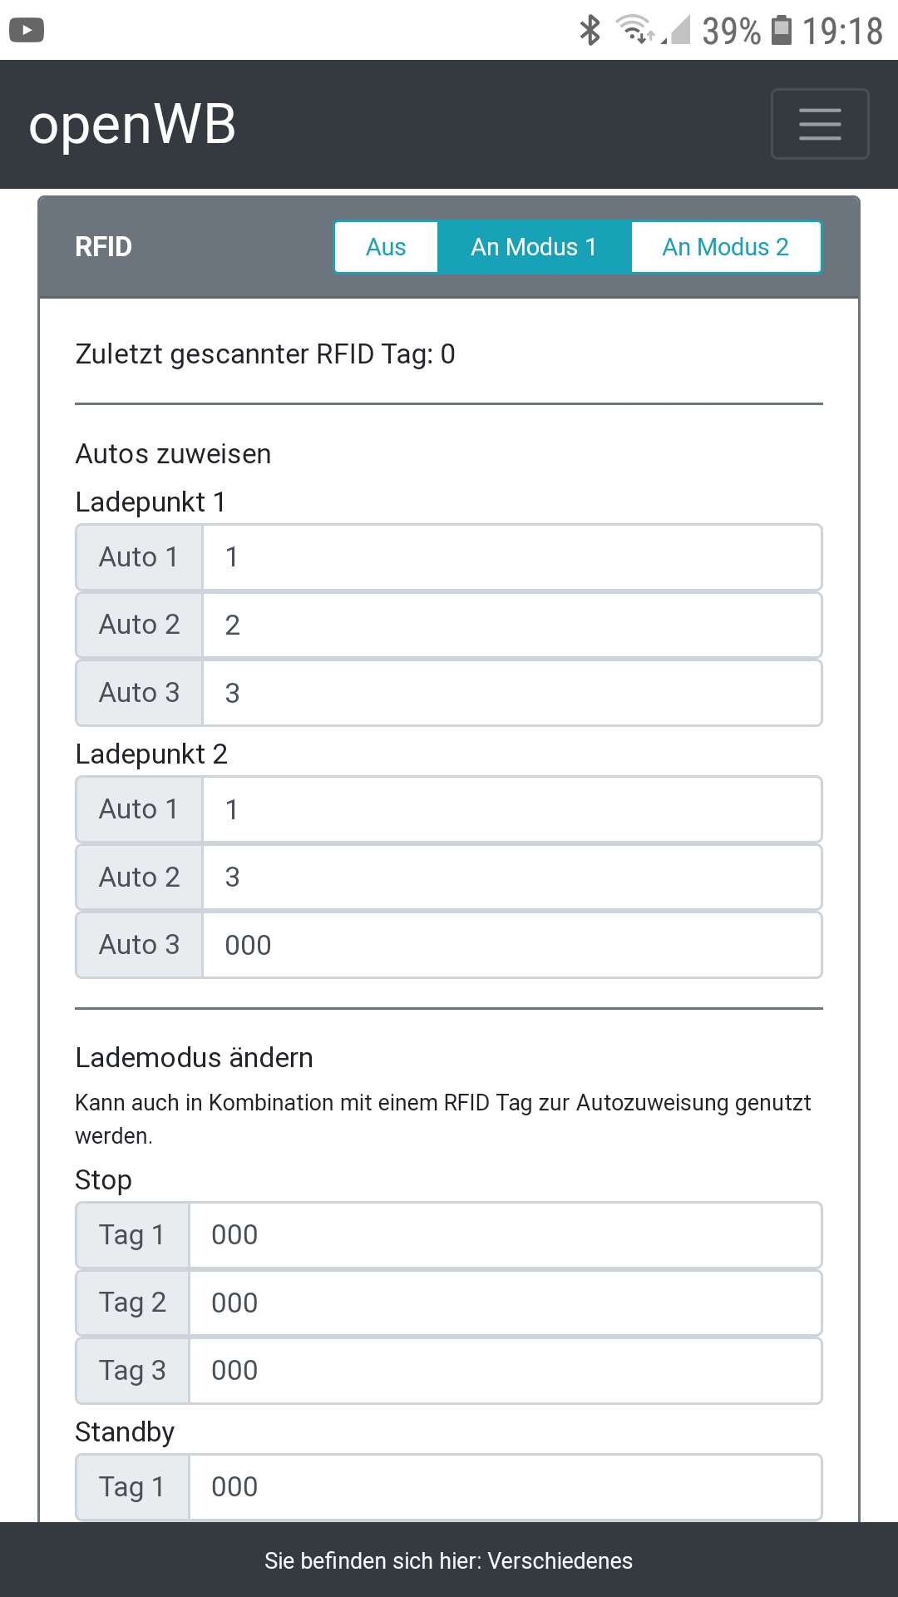
Task: Tap the Verschiedenes location footer
Action: [449, 1560]
